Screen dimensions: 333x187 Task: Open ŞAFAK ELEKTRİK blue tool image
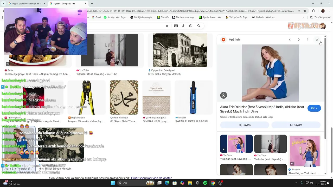[193, 97]
